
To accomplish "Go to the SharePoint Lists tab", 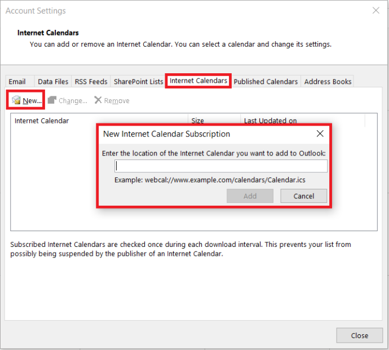I will point(138,82).
